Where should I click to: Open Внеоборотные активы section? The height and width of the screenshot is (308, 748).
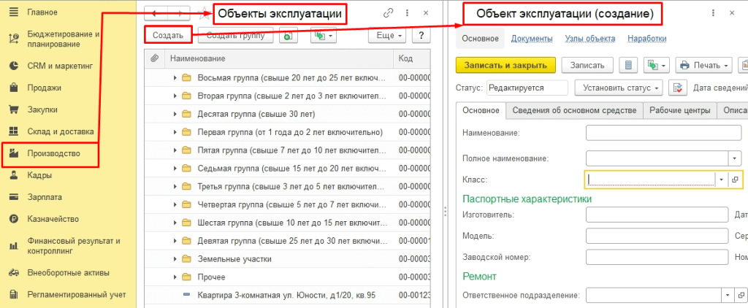[68, 273]
